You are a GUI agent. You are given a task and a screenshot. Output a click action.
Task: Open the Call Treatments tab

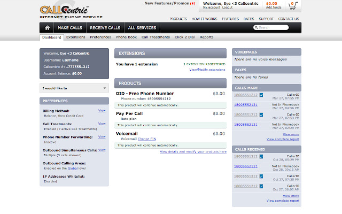tap(156, 37)
